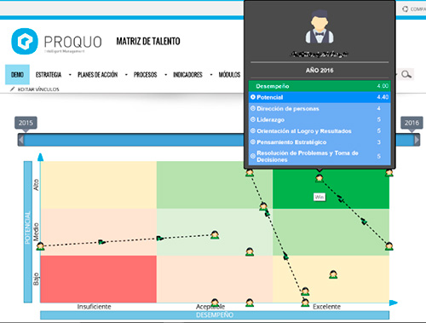The height and width of the screenshot is (323, 426).
Task: Toggle the Pensamiento Estratégico row icon
Action: point(253,142)
